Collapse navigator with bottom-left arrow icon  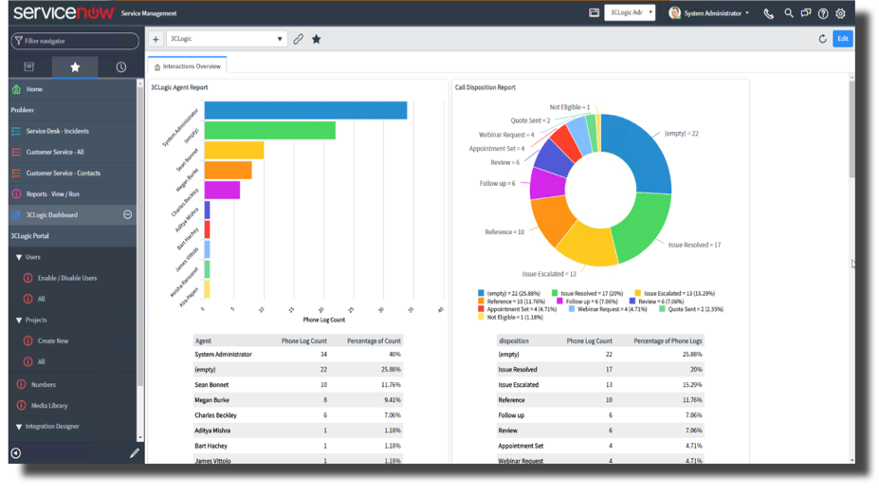[x=16, y=453]
